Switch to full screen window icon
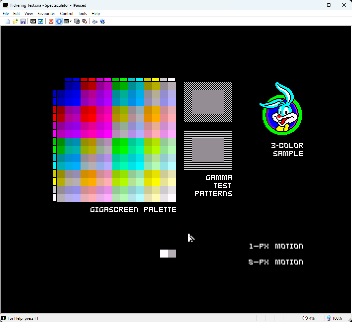This screenshot has width=352, height=322. (x=41, y=21)
